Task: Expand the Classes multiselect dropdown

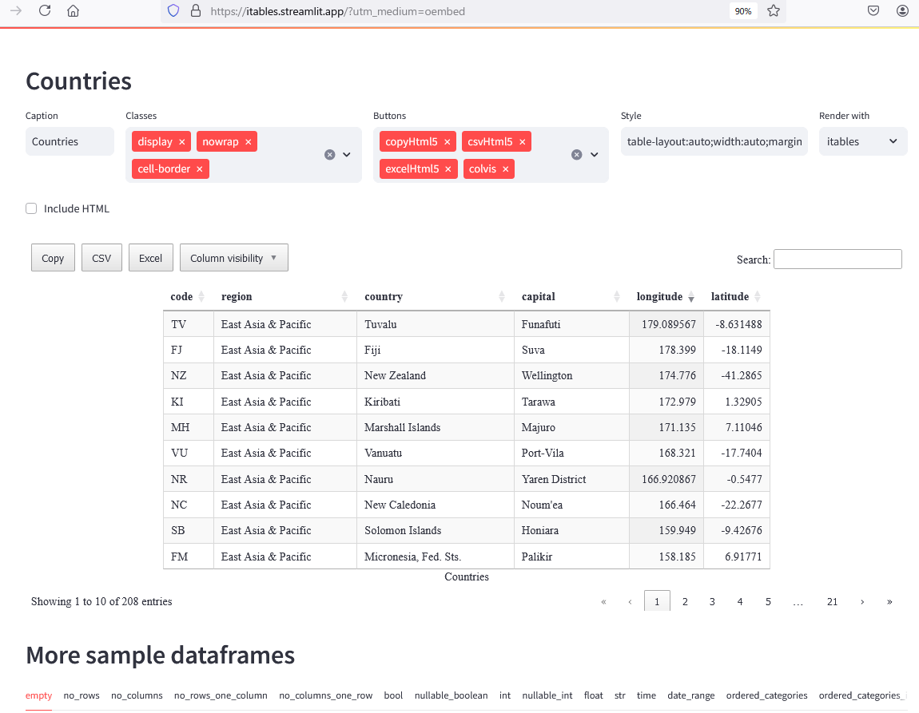Action: (x=346, y=155)
